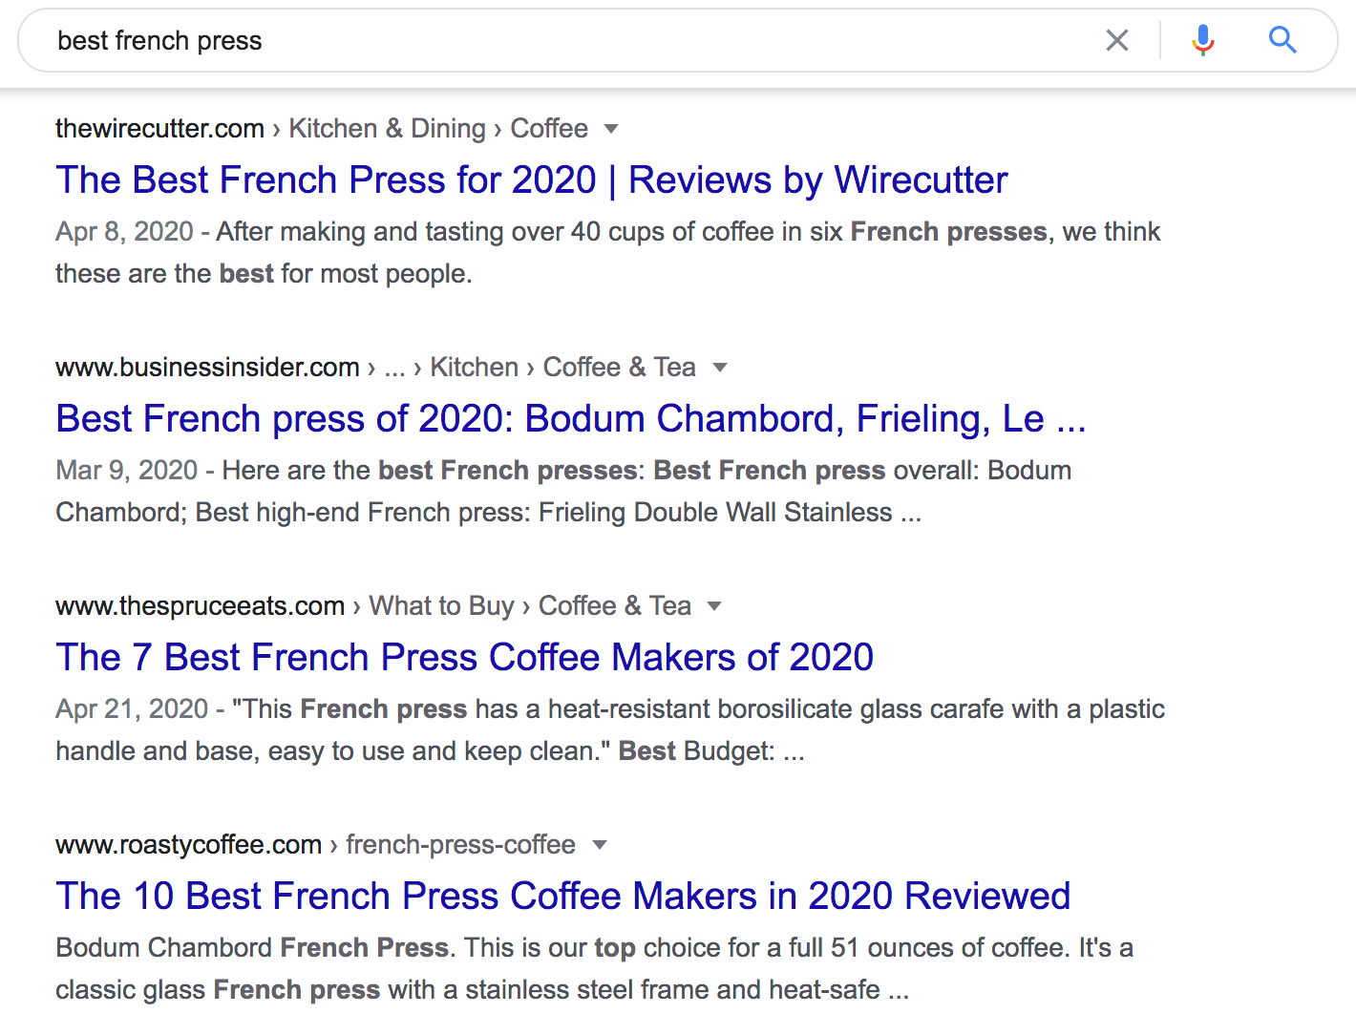Click www.thespruceeats.com › What to Buy breadcrumb
The height and width of the screenshot is (1014, 1356).
click(373, 605)
